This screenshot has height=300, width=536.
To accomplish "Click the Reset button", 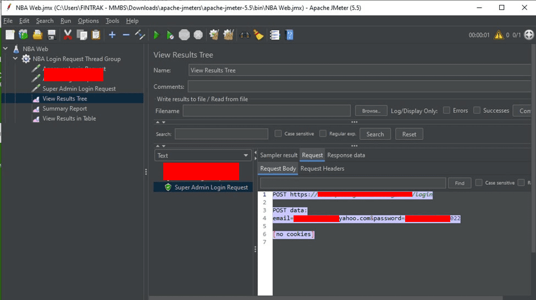I will pyautogui.click(x=409, y=134).
